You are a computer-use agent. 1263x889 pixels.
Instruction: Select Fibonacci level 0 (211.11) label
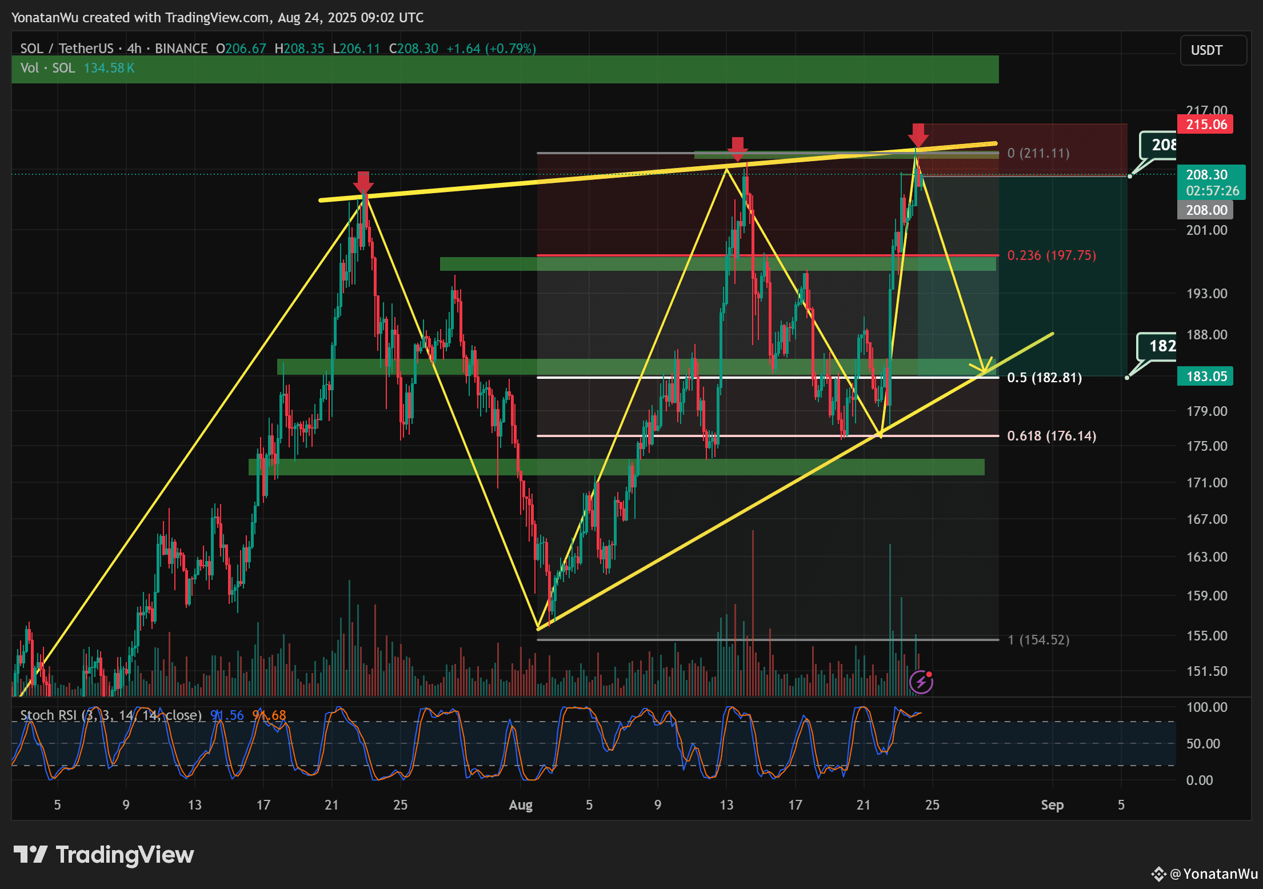click(1038, 153)
